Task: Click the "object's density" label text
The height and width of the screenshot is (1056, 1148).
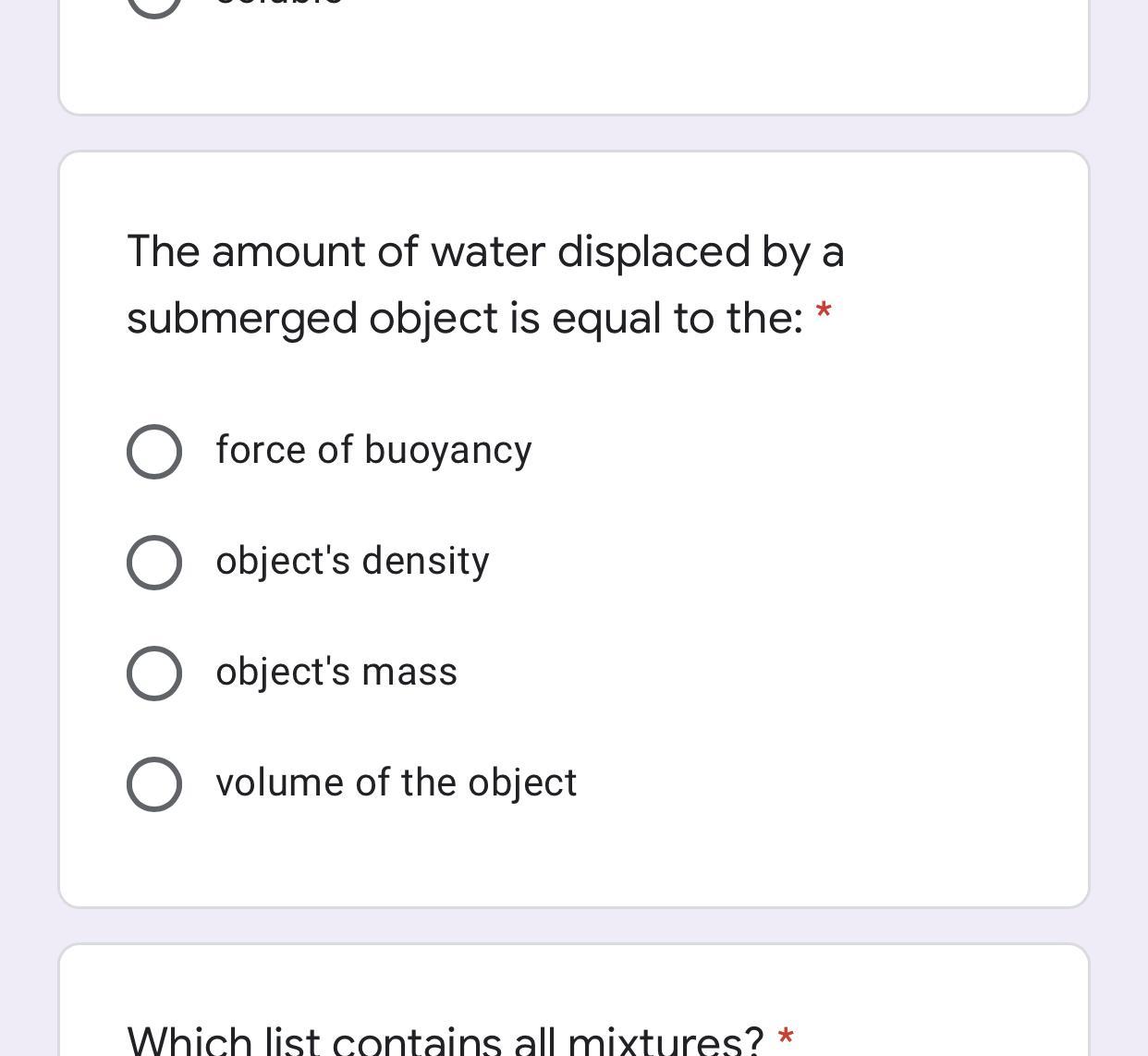Action: coord(352,562)
